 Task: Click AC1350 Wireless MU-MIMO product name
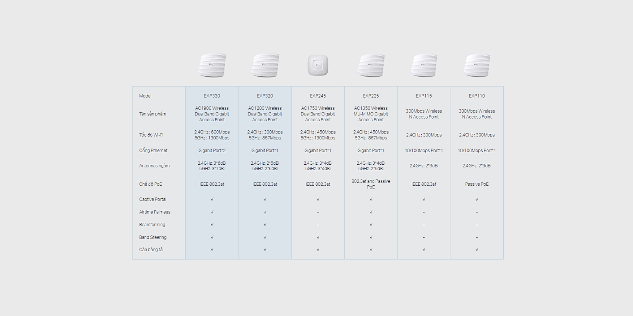371,114
